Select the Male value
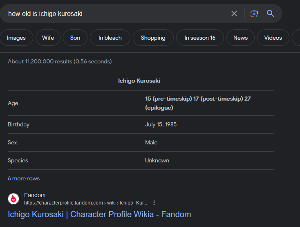300x227 pixels. point(151,143)
